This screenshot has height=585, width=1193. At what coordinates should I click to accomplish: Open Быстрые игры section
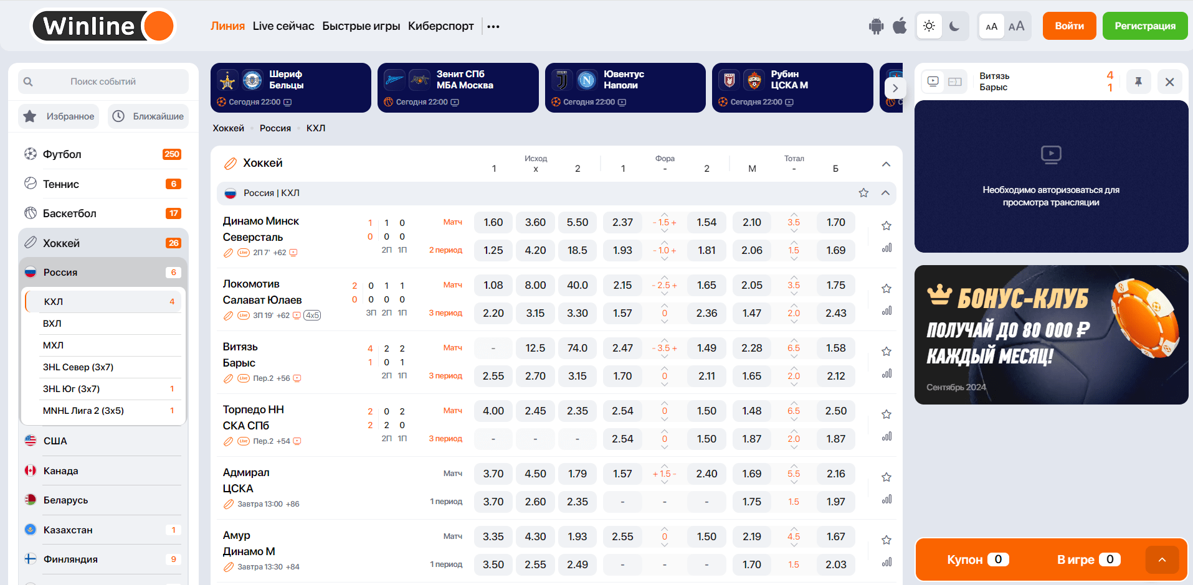click(361, 26)
